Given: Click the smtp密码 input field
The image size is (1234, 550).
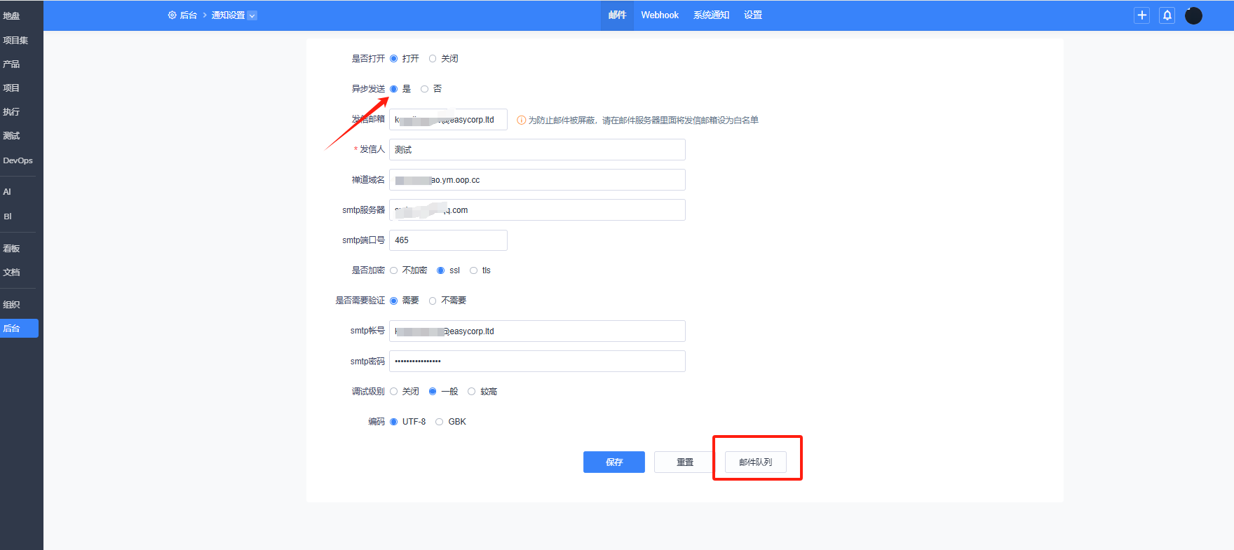Looking at the screenshot, I should [x=537, y=361].
